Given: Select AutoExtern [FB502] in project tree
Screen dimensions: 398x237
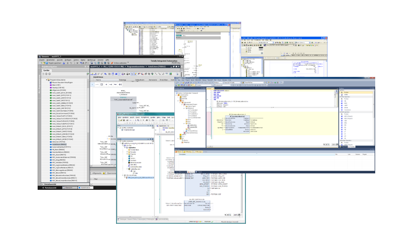Looking at the screenshot, I should click(x=59, y=143).
